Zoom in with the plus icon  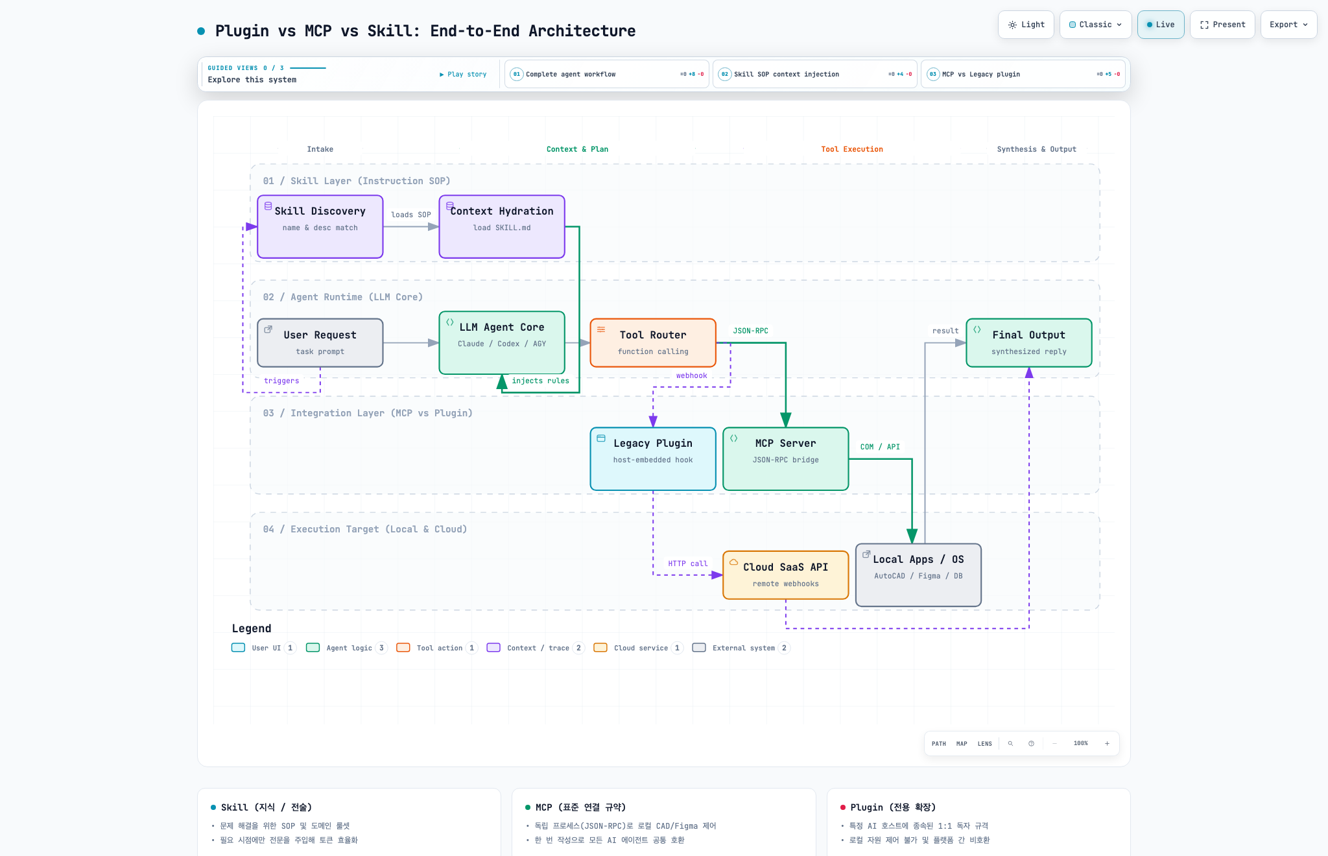(1107, 744)
